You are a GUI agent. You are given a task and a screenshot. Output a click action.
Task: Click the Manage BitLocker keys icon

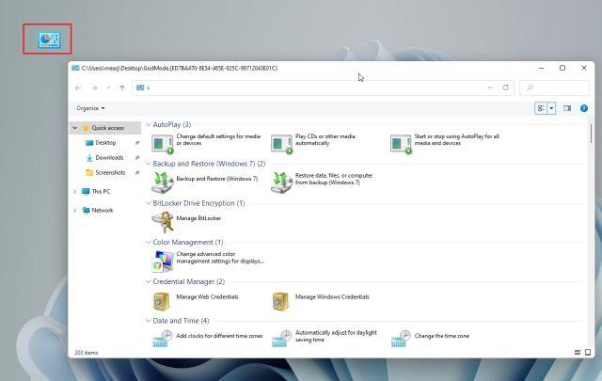coord(163,222)
